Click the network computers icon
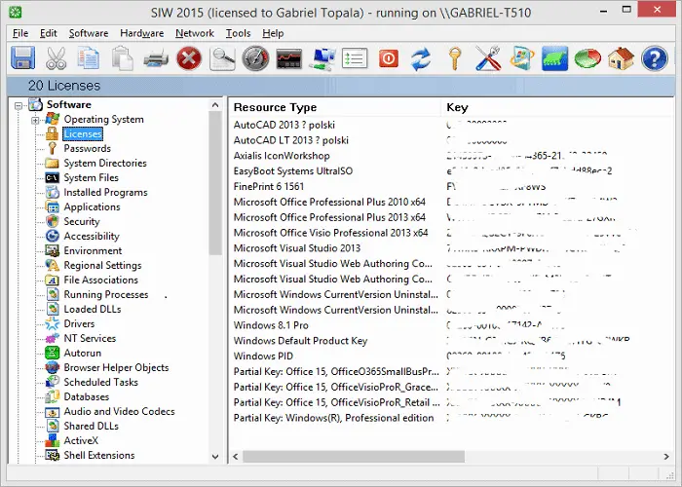The height and width of the screenshot is (487, 682). click(x=322, y=58)
